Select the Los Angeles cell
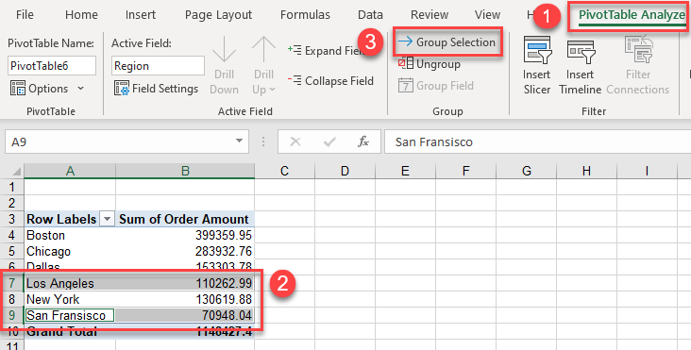 [70, 283]
